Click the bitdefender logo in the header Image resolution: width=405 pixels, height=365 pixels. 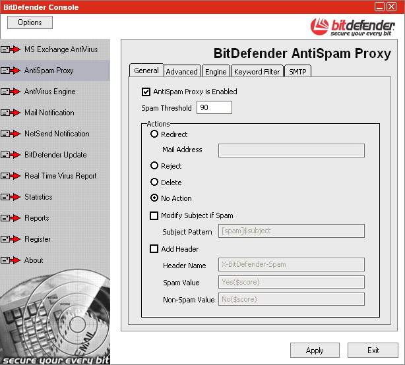[353, 27]
